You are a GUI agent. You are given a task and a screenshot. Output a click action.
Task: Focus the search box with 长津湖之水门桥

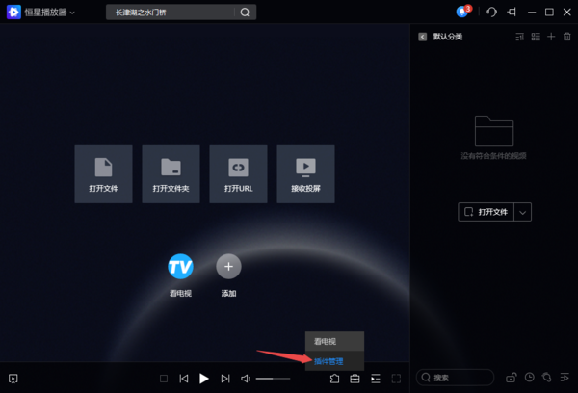(171, 13)
